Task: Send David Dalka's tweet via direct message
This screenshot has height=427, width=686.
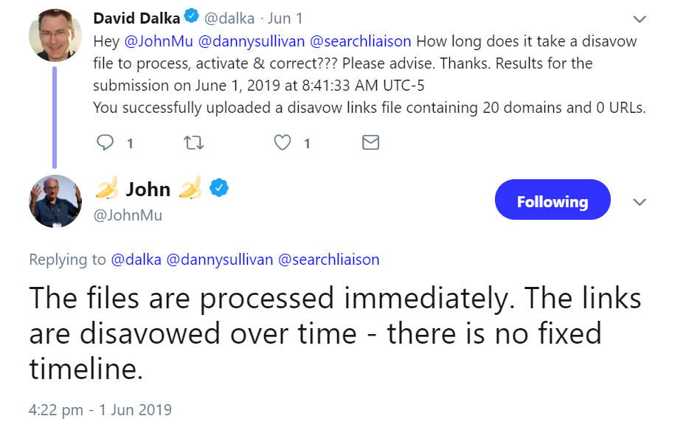Action: [370, 142]
